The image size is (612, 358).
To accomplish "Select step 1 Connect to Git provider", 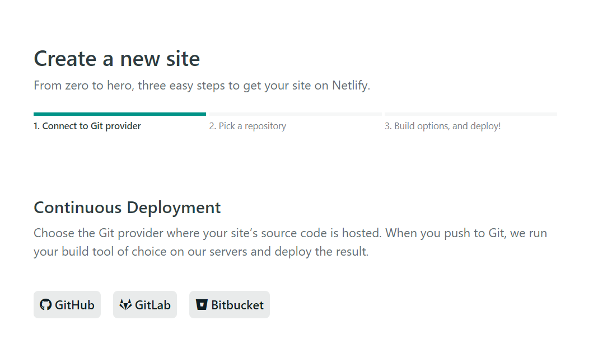I will click(x=87, y=126).
